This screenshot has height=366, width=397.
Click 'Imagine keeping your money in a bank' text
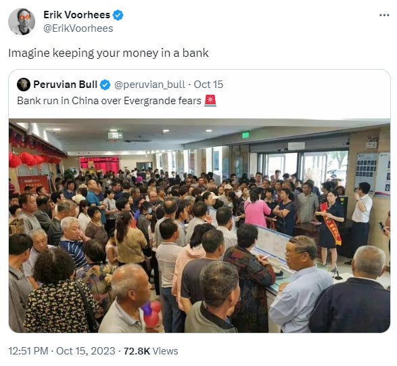pyautogui.click(x=108, y=53)
